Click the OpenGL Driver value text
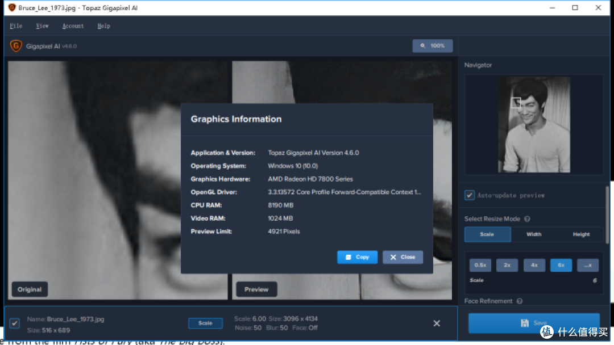 [344, 192]
